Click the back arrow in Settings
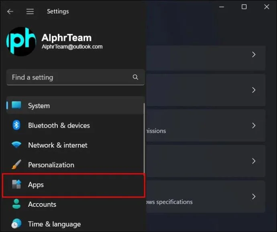The height and width of the screenshot is (232, 277). point(10,12)
